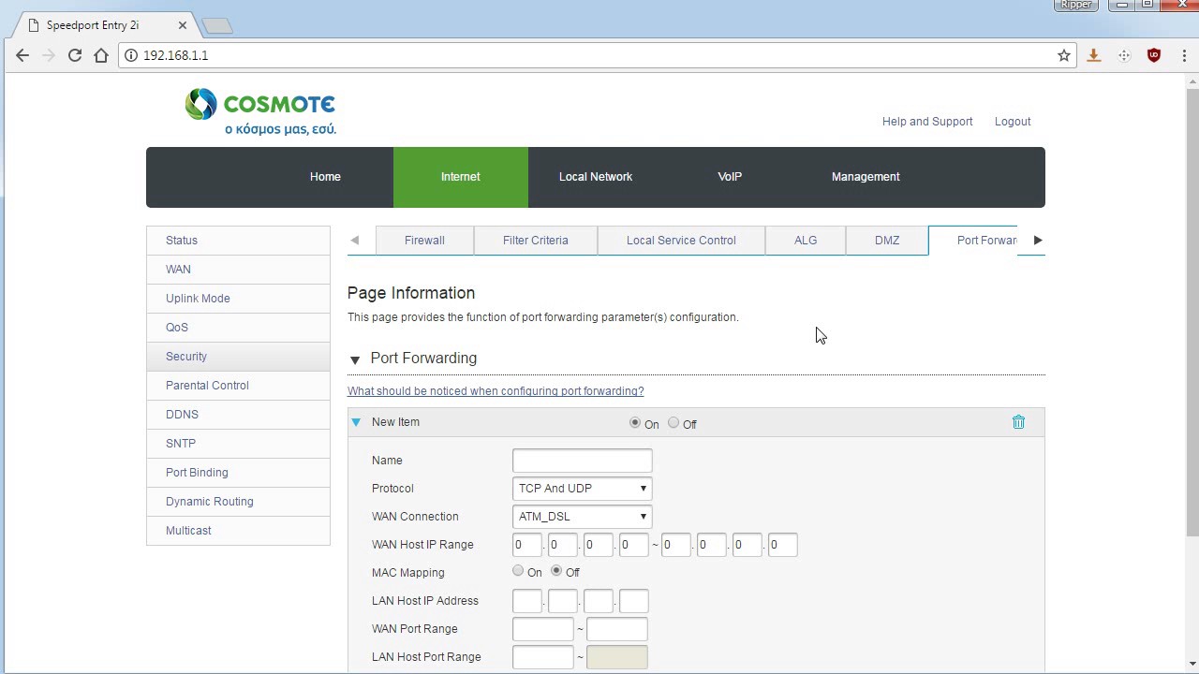Screen dimensions: 1199x674
Task: Open the Protocol dropdown
Action: pyautogui.click(x=582, y=489)
